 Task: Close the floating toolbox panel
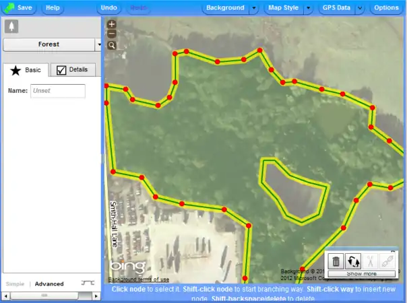click(393, 250)
